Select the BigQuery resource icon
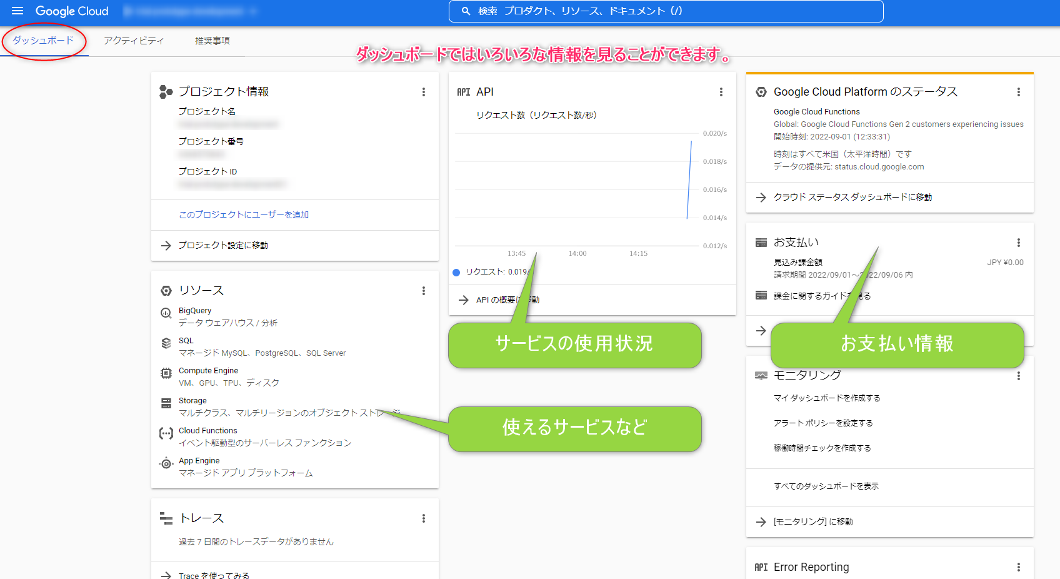The image size is (1060, 579). (x=165, y=313)
